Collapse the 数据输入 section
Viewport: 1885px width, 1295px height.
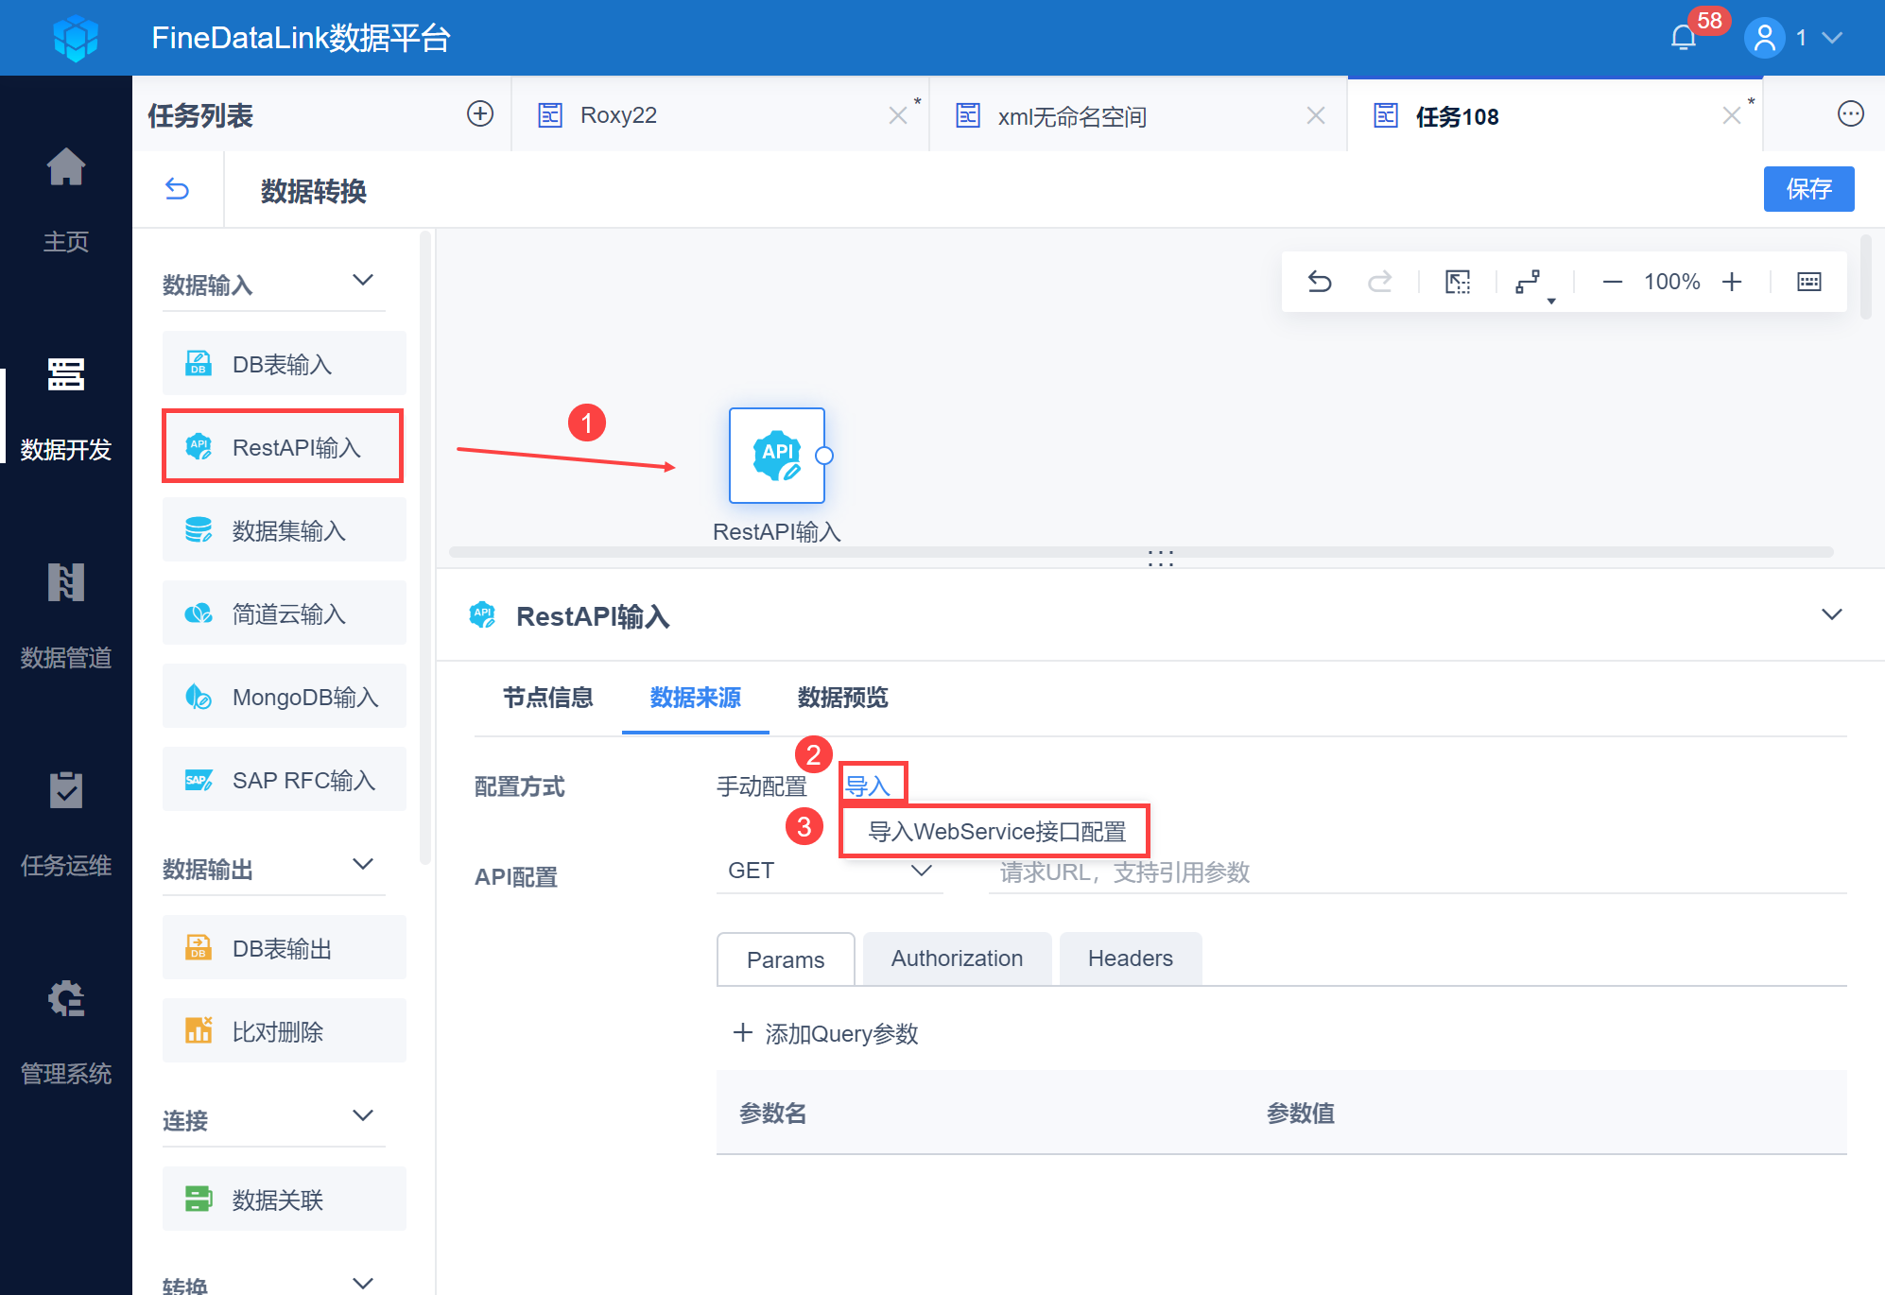coord(363,280)
